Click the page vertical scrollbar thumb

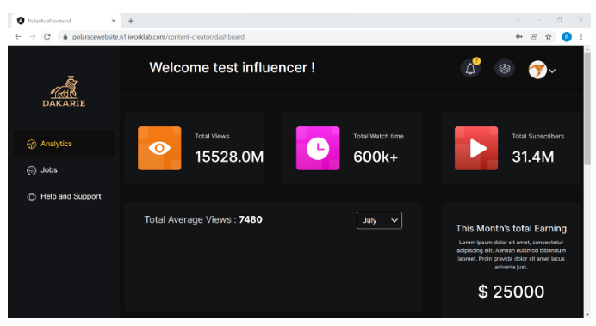tap(587, 109)
